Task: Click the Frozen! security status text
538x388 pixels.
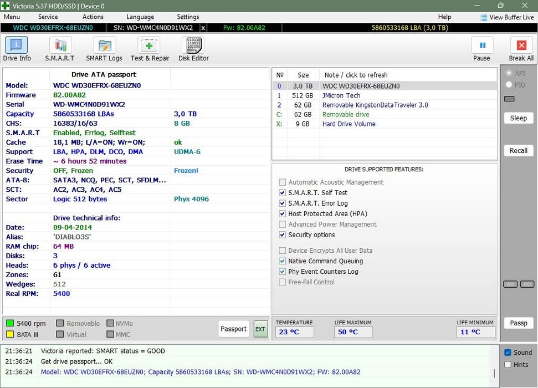Action: point(186,171)
